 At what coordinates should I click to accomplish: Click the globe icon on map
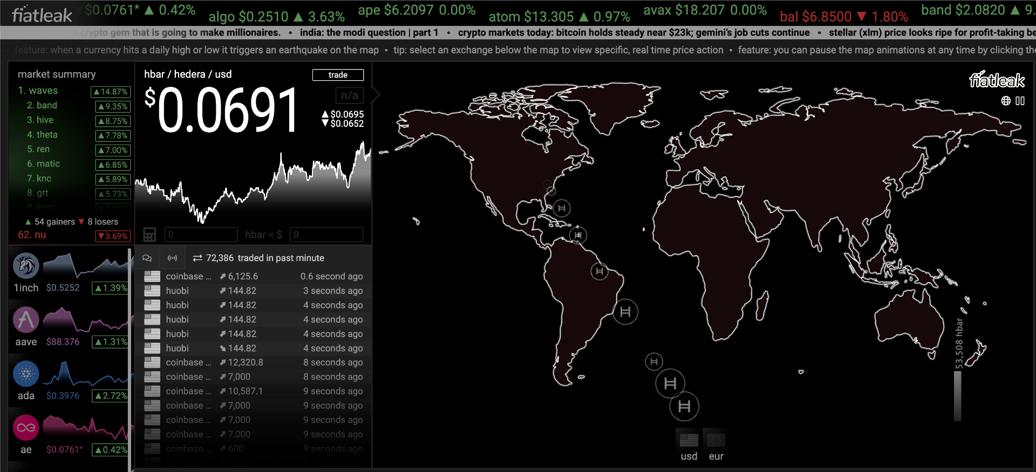(1006, 101)
